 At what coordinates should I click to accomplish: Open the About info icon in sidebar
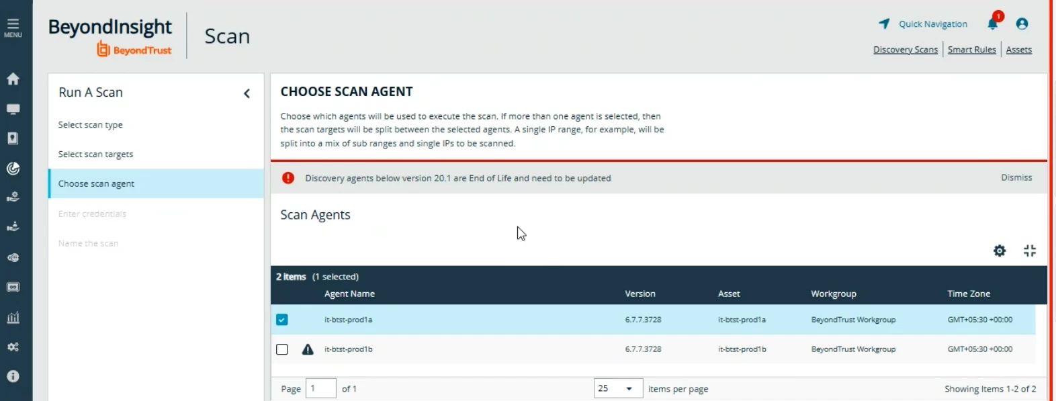pyautogui.click(x=13, y=376)
